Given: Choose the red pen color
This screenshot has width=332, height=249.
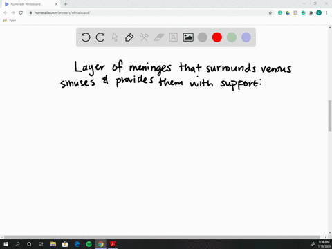Looking at the screenshot, I should click(x=217, y=37).
